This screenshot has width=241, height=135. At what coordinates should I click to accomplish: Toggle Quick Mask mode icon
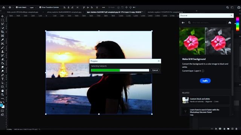pos(3,111)
